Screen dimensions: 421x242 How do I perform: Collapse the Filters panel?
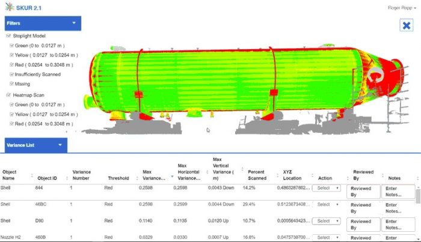click(74, 23)
